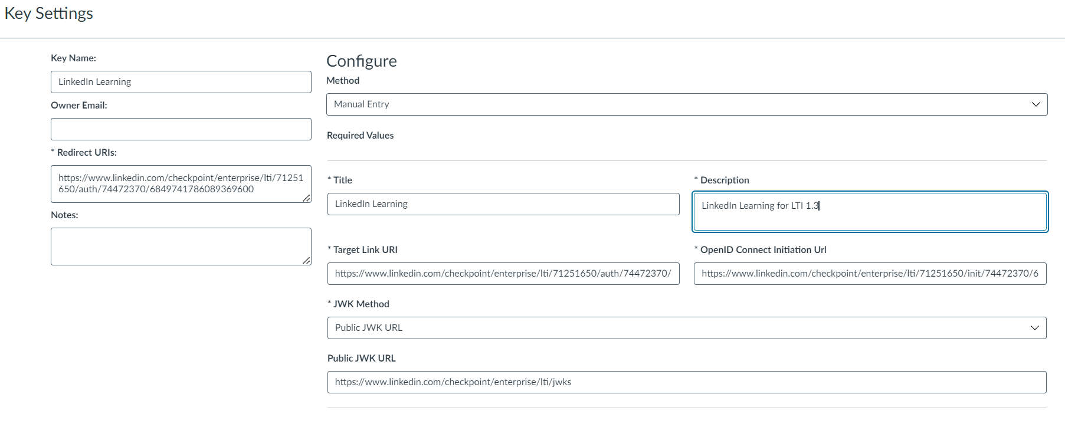1065x427 pixels.
Task: Click the Title field label
Action: click(x=340, y=180)
